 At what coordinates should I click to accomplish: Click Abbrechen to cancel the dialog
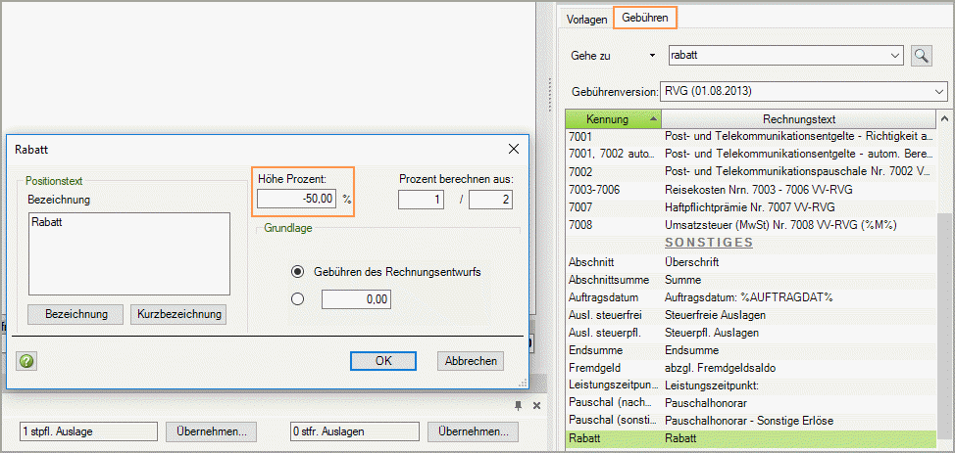tap(471, 361)
